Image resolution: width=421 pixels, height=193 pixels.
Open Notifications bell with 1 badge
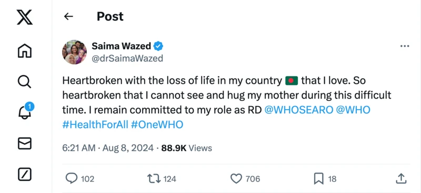(25, 111)
